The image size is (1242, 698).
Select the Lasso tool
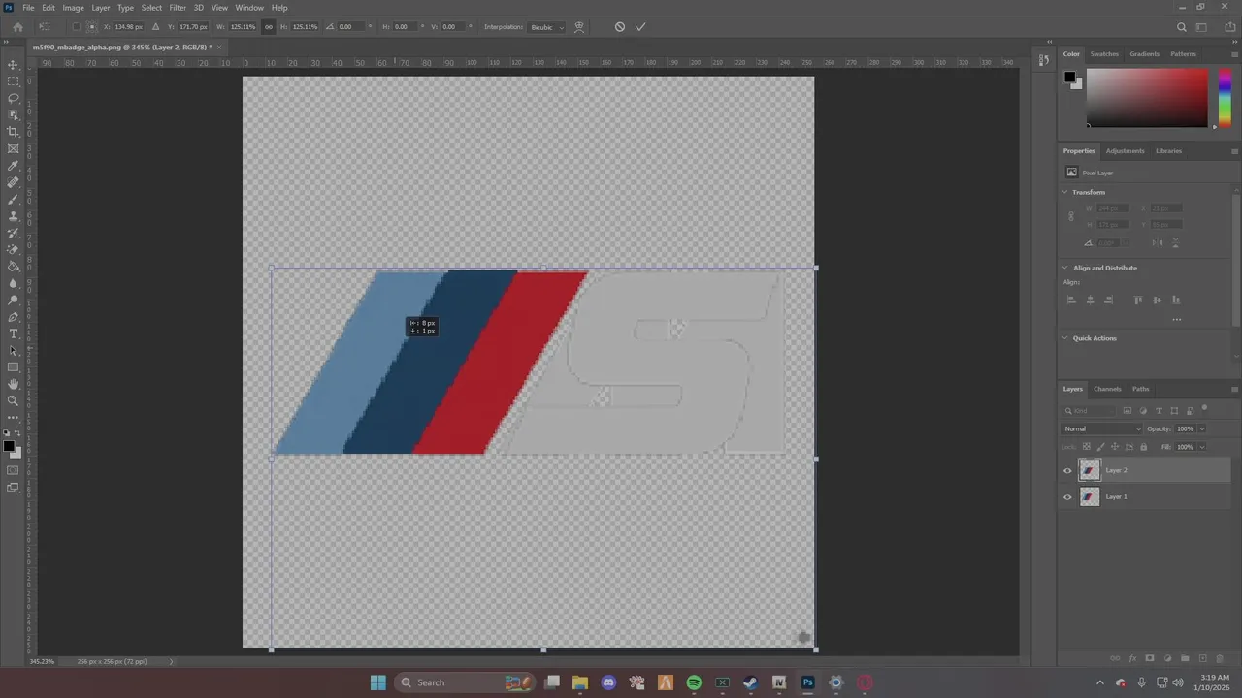14,98
